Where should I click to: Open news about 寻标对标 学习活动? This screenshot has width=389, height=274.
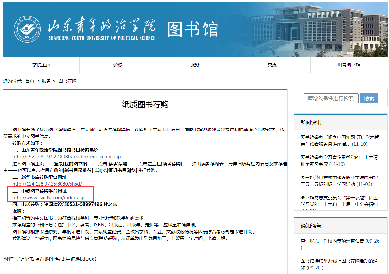[x=339, y=181]
